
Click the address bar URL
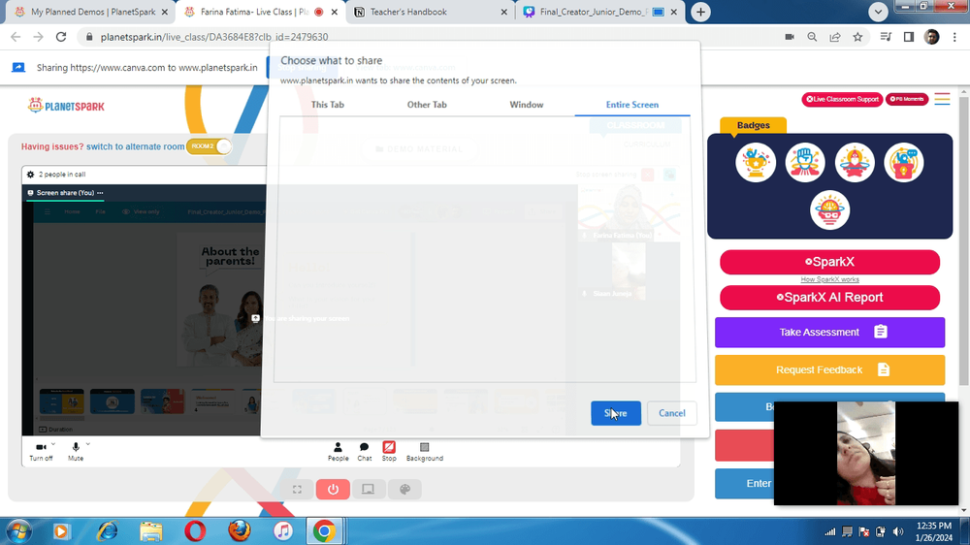pyautogui.click(x=214, y=37)
